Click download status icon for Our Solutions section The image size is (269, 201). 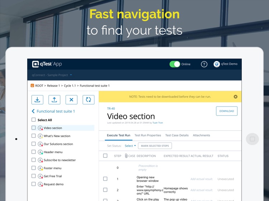click(x=40, y=144)
